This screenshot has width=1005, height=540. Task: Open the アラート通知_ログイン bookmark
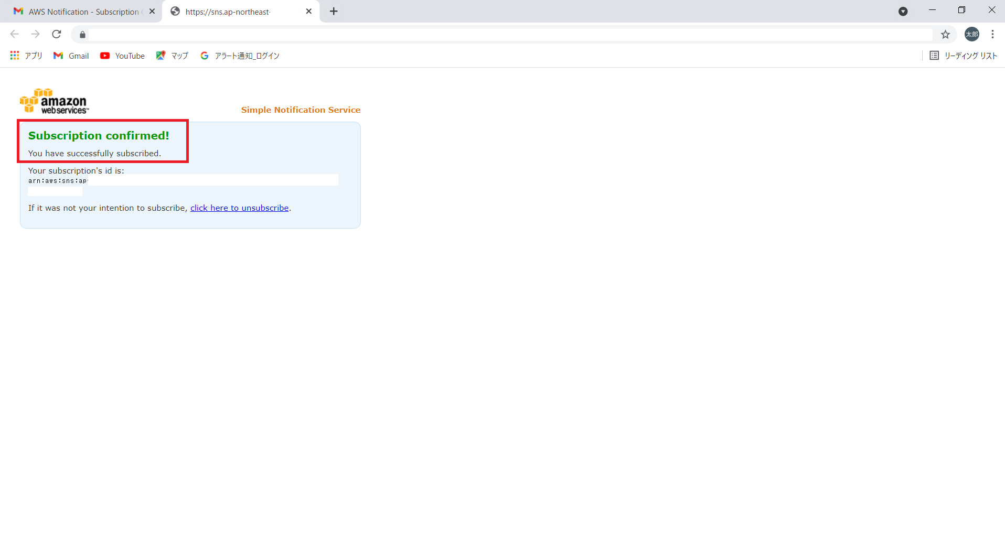tap(240, 56)
